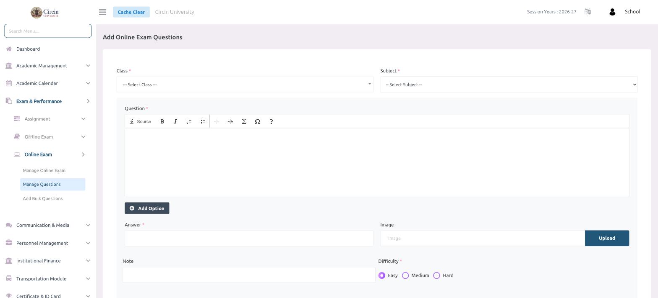
Task: Go to Dashboard menu item
Action: click(x=28, y=49)
